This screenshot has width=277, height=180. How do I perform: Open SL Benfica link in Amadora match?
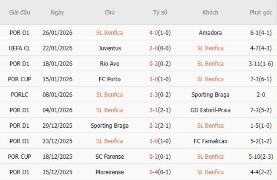(x=110, y=33)
